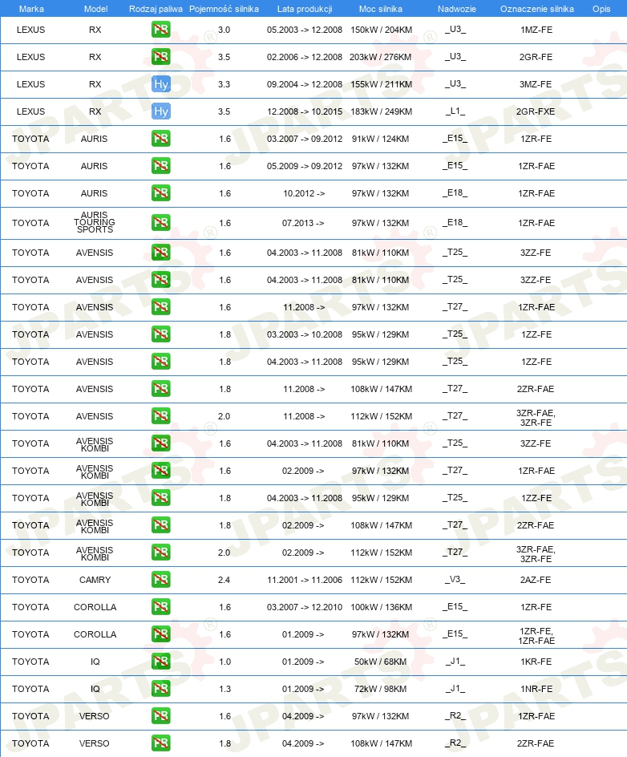Click petrol icon in Toyota Camry row
This screenshot has width=627, height=757.
[160, 580]
